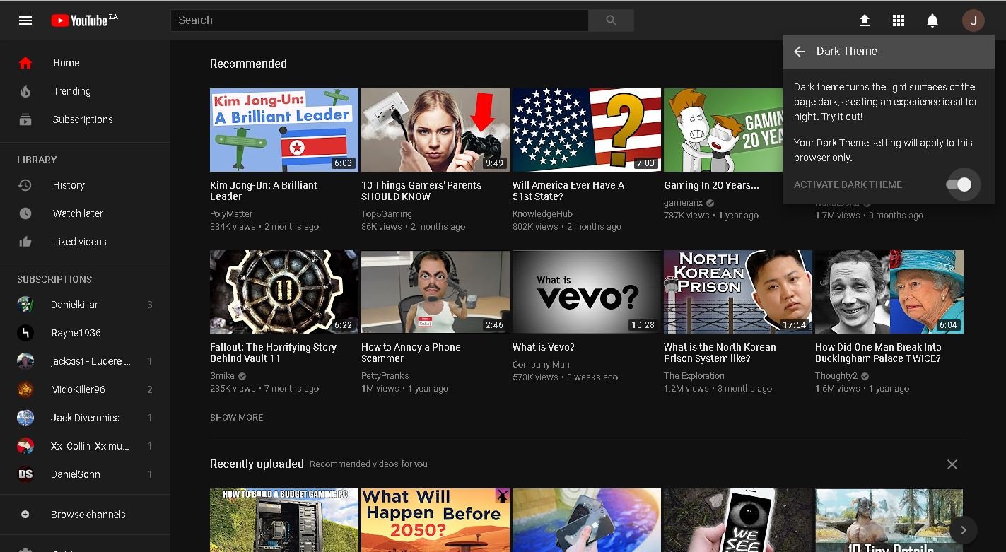The height and width of the screenshot is (552, 1006).
Task: Click the 'Recommended' section heading
Action: (x=248, y=64)
